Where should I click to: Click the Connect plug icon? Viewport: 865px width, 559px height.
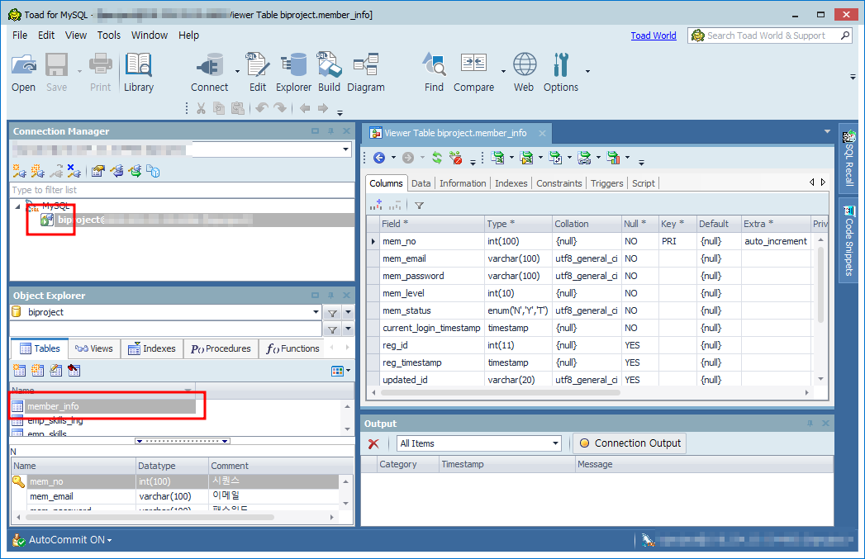tap(210, 65)
